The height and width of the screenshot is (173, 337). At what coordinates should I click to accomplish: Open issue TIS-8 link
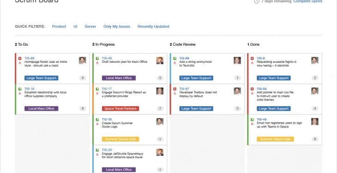261,58
